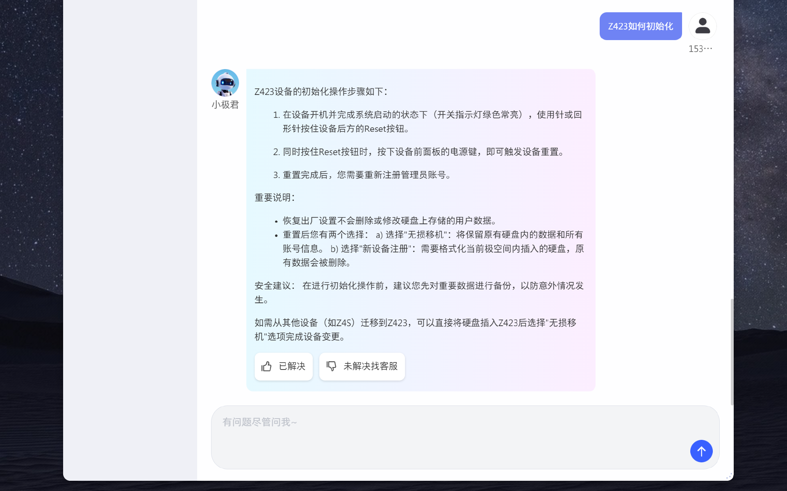This screenshot has height=491, width=787.
Task: Click step 3 about re-registering the admin account
Action: (366, 175)
